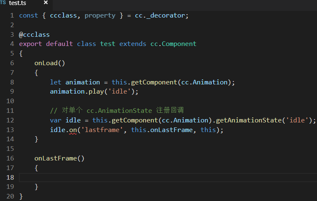Click 'cc._decorator' on line 1
The image size is (317, 201).
point(161,15)
